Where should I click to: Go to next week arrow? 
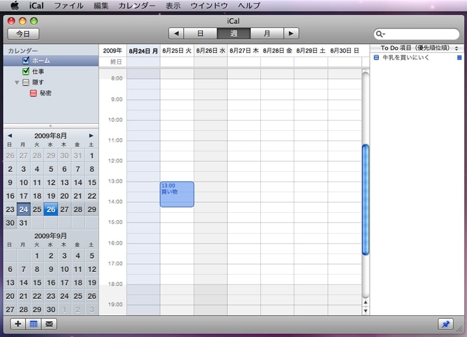tap(291, 33)
